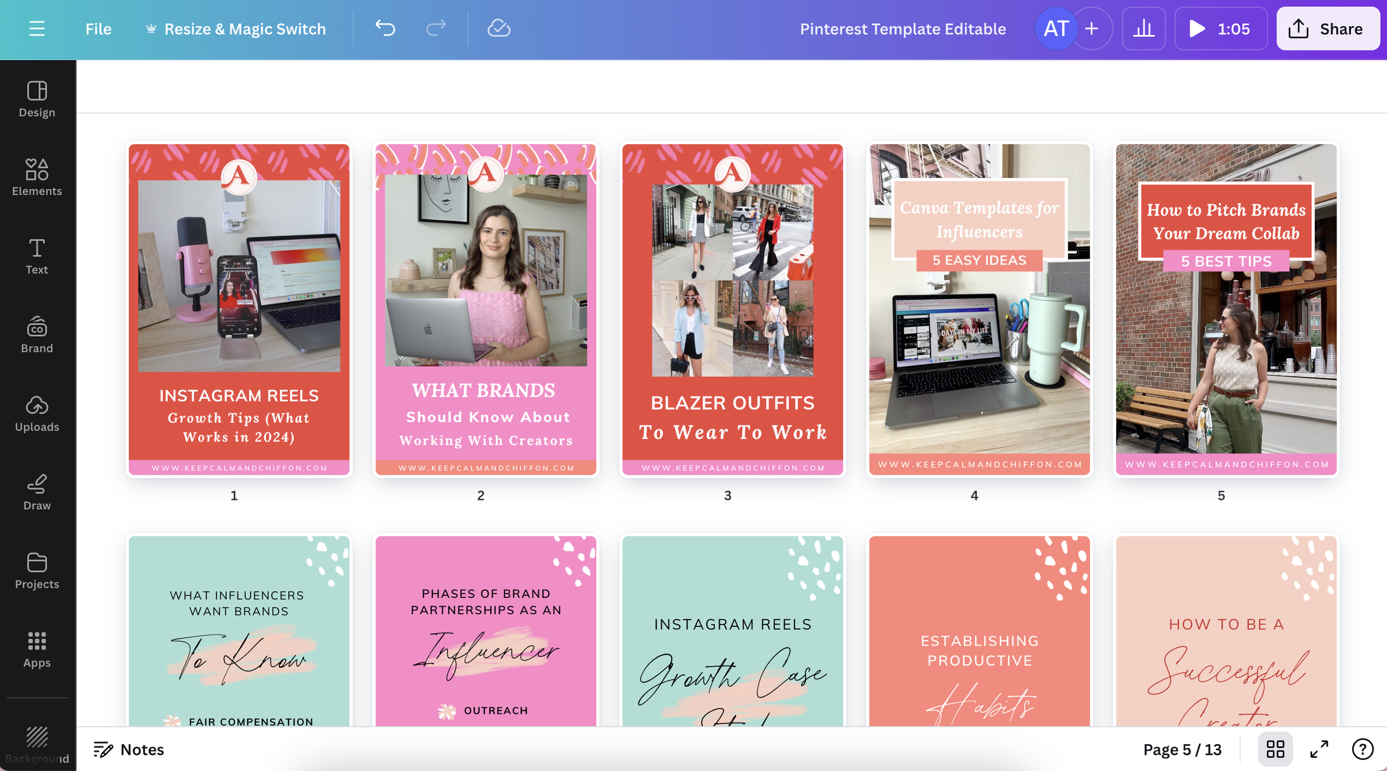Image resolution: width=1387 pixels, height=771 pixels.
Task: Open Resize & Magic Switch
Action: [236, 29]
